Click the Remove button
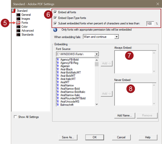The image size is (162, 144). point(147,115)
